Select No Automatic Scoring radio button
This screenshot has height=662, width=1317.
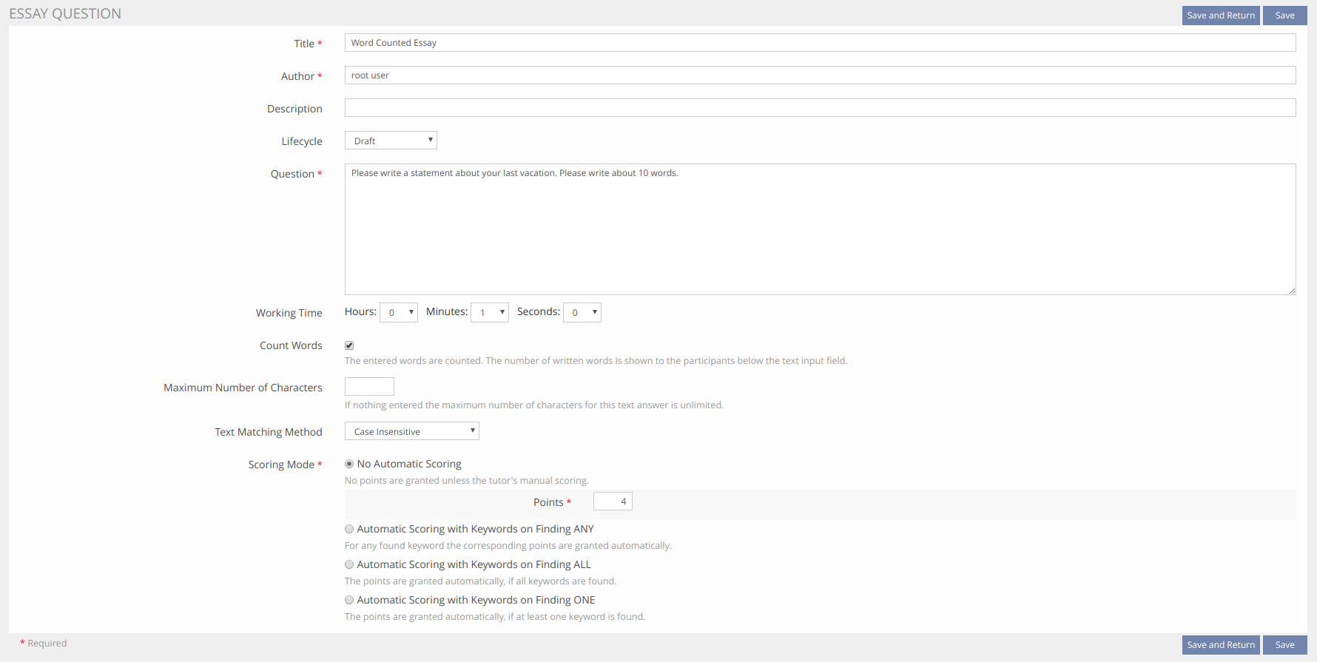[349, 465]
